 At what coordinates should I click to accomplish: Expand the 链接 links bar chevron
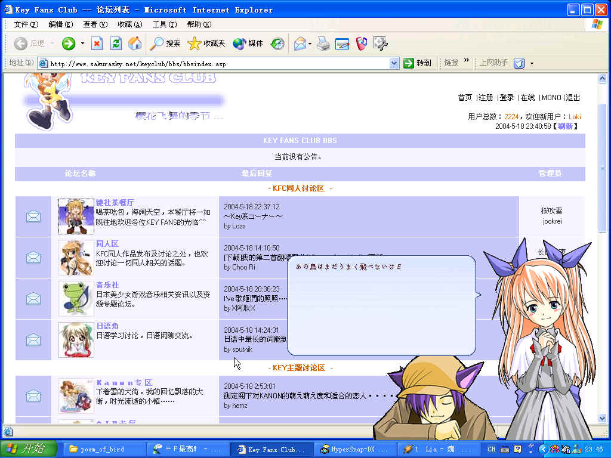467,60
